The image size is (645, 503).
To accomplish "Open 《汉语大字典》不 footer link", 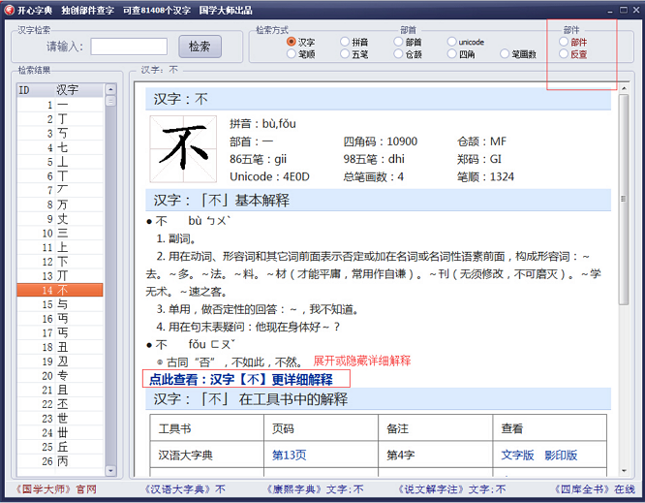I will pos(184,489).
